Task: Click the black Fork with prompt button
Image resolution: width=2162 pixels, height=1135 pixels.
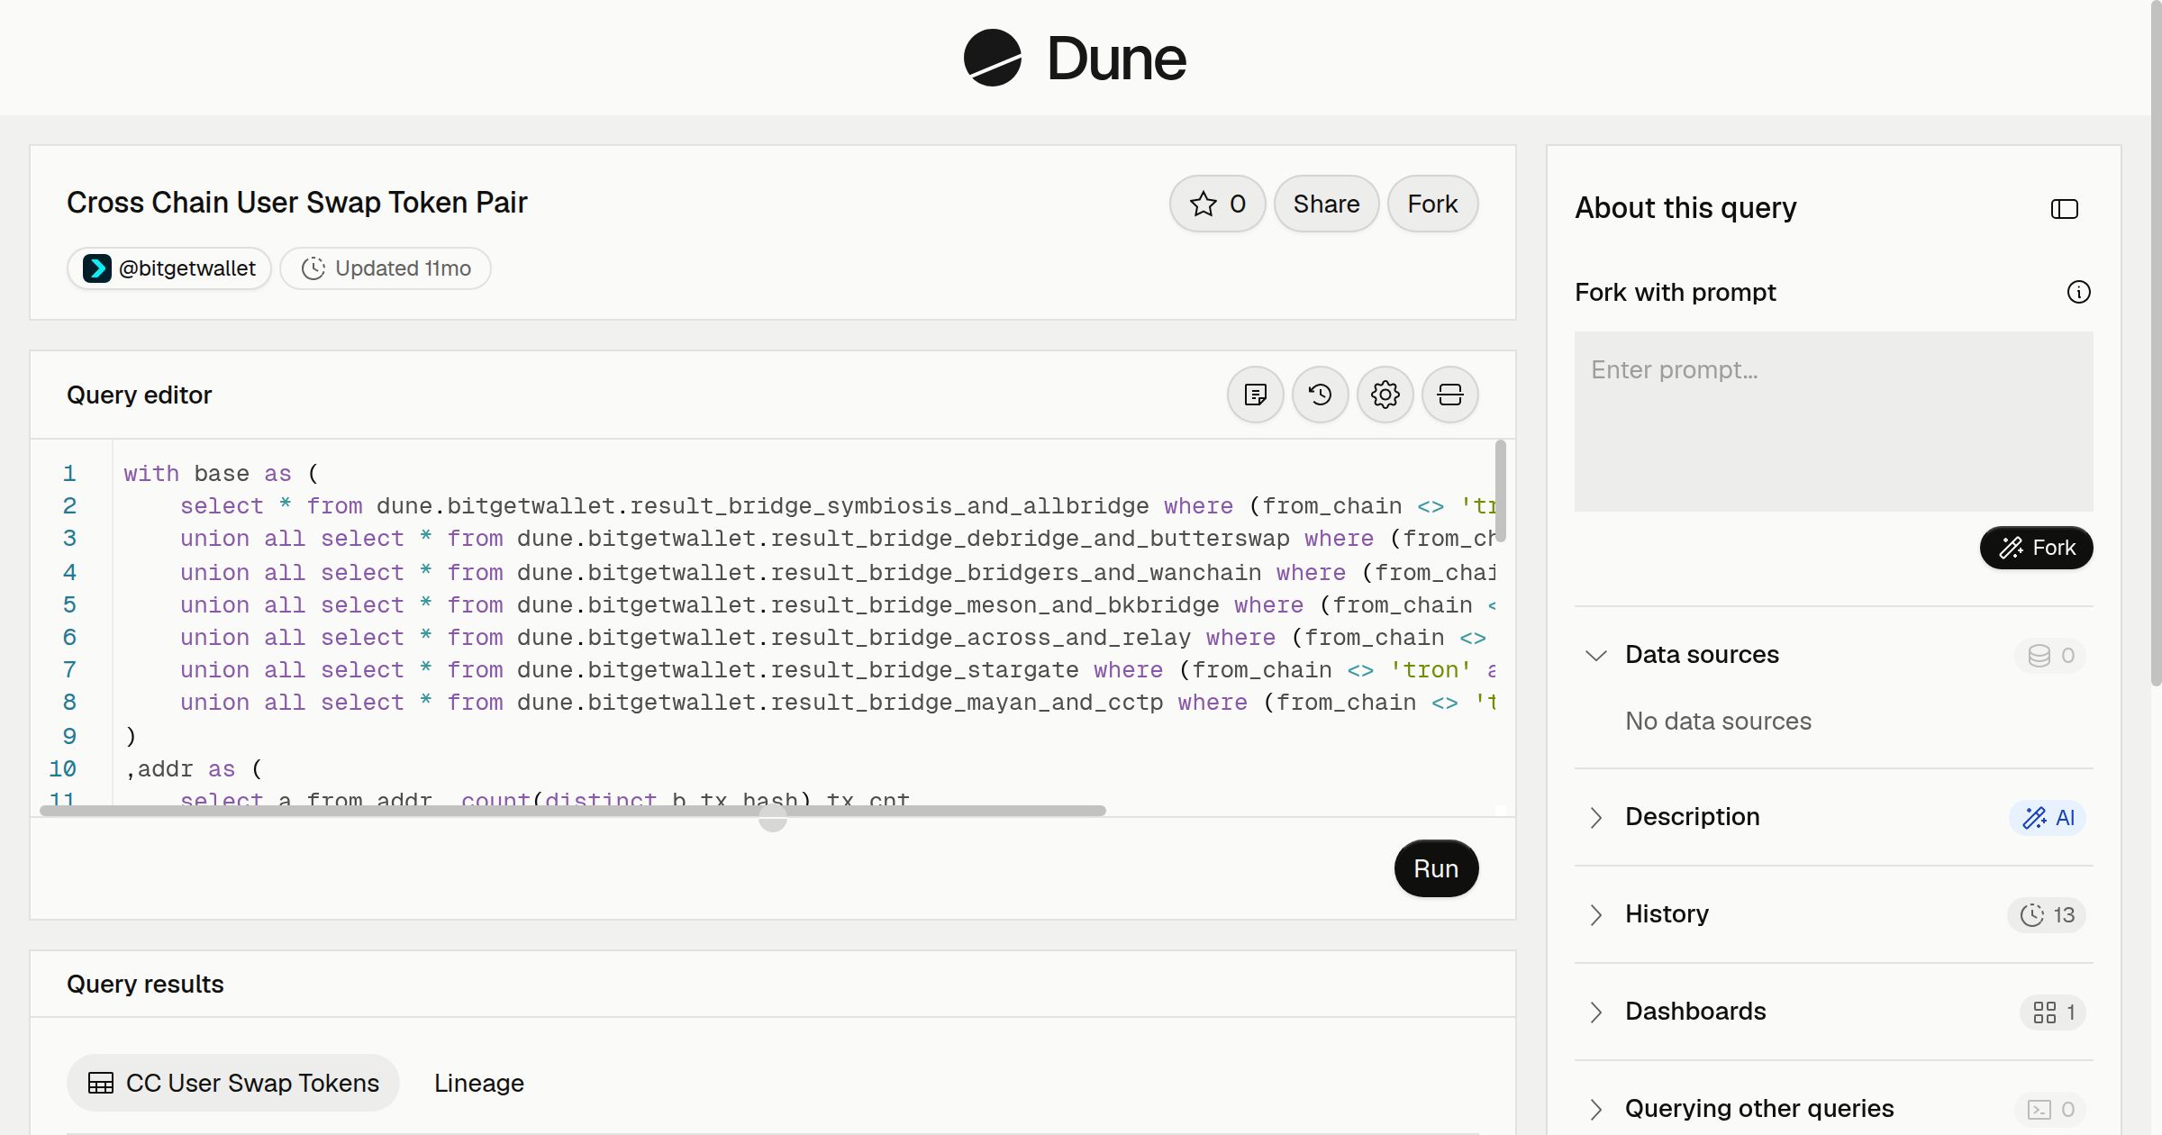Action: (x=2036, y=548)
